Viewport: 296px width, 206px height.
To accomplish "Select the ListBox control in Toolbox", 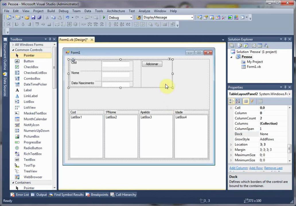I will pyautogui.click(x=29, y=102).
